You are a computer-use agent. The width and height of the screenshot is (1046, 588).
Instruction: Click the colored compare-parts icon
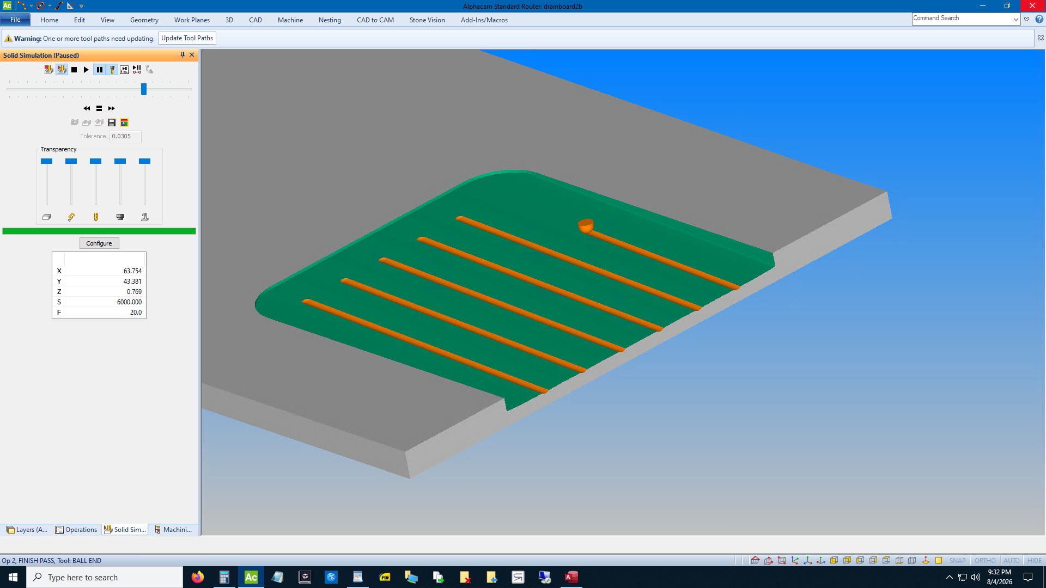point(124,122)
